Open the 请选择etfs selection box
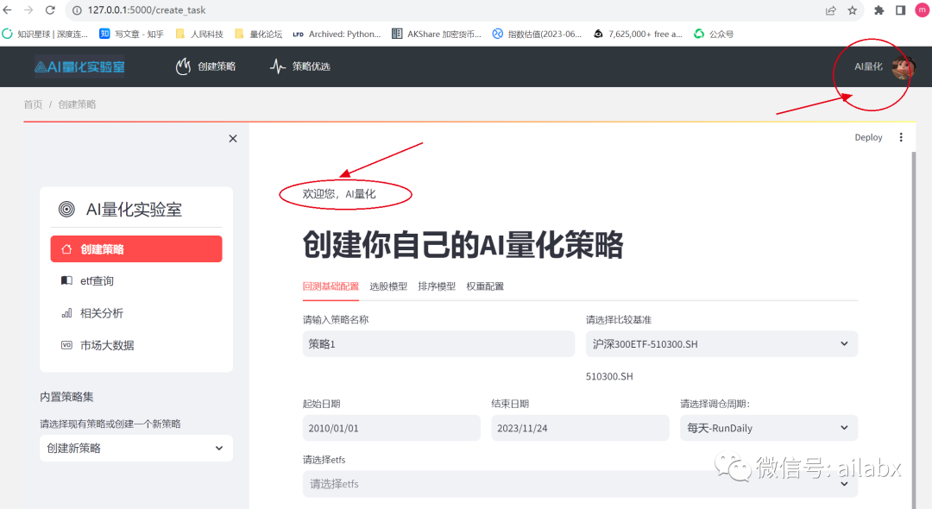This screenshot has height=509, width=932. [x=580, y=484]
